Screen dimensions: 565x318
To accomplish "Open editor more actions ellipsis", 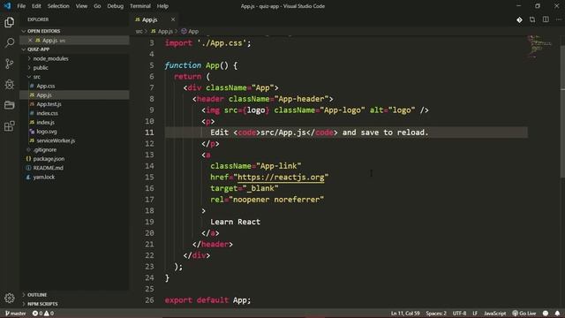I will click(x=559, y=19).
